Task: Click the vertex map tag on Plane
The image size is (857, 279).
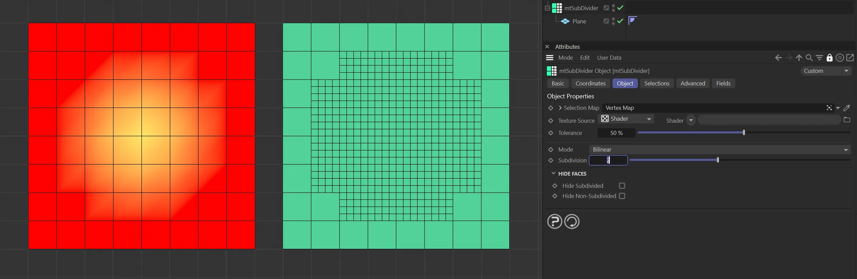Action: pos(632,21)
